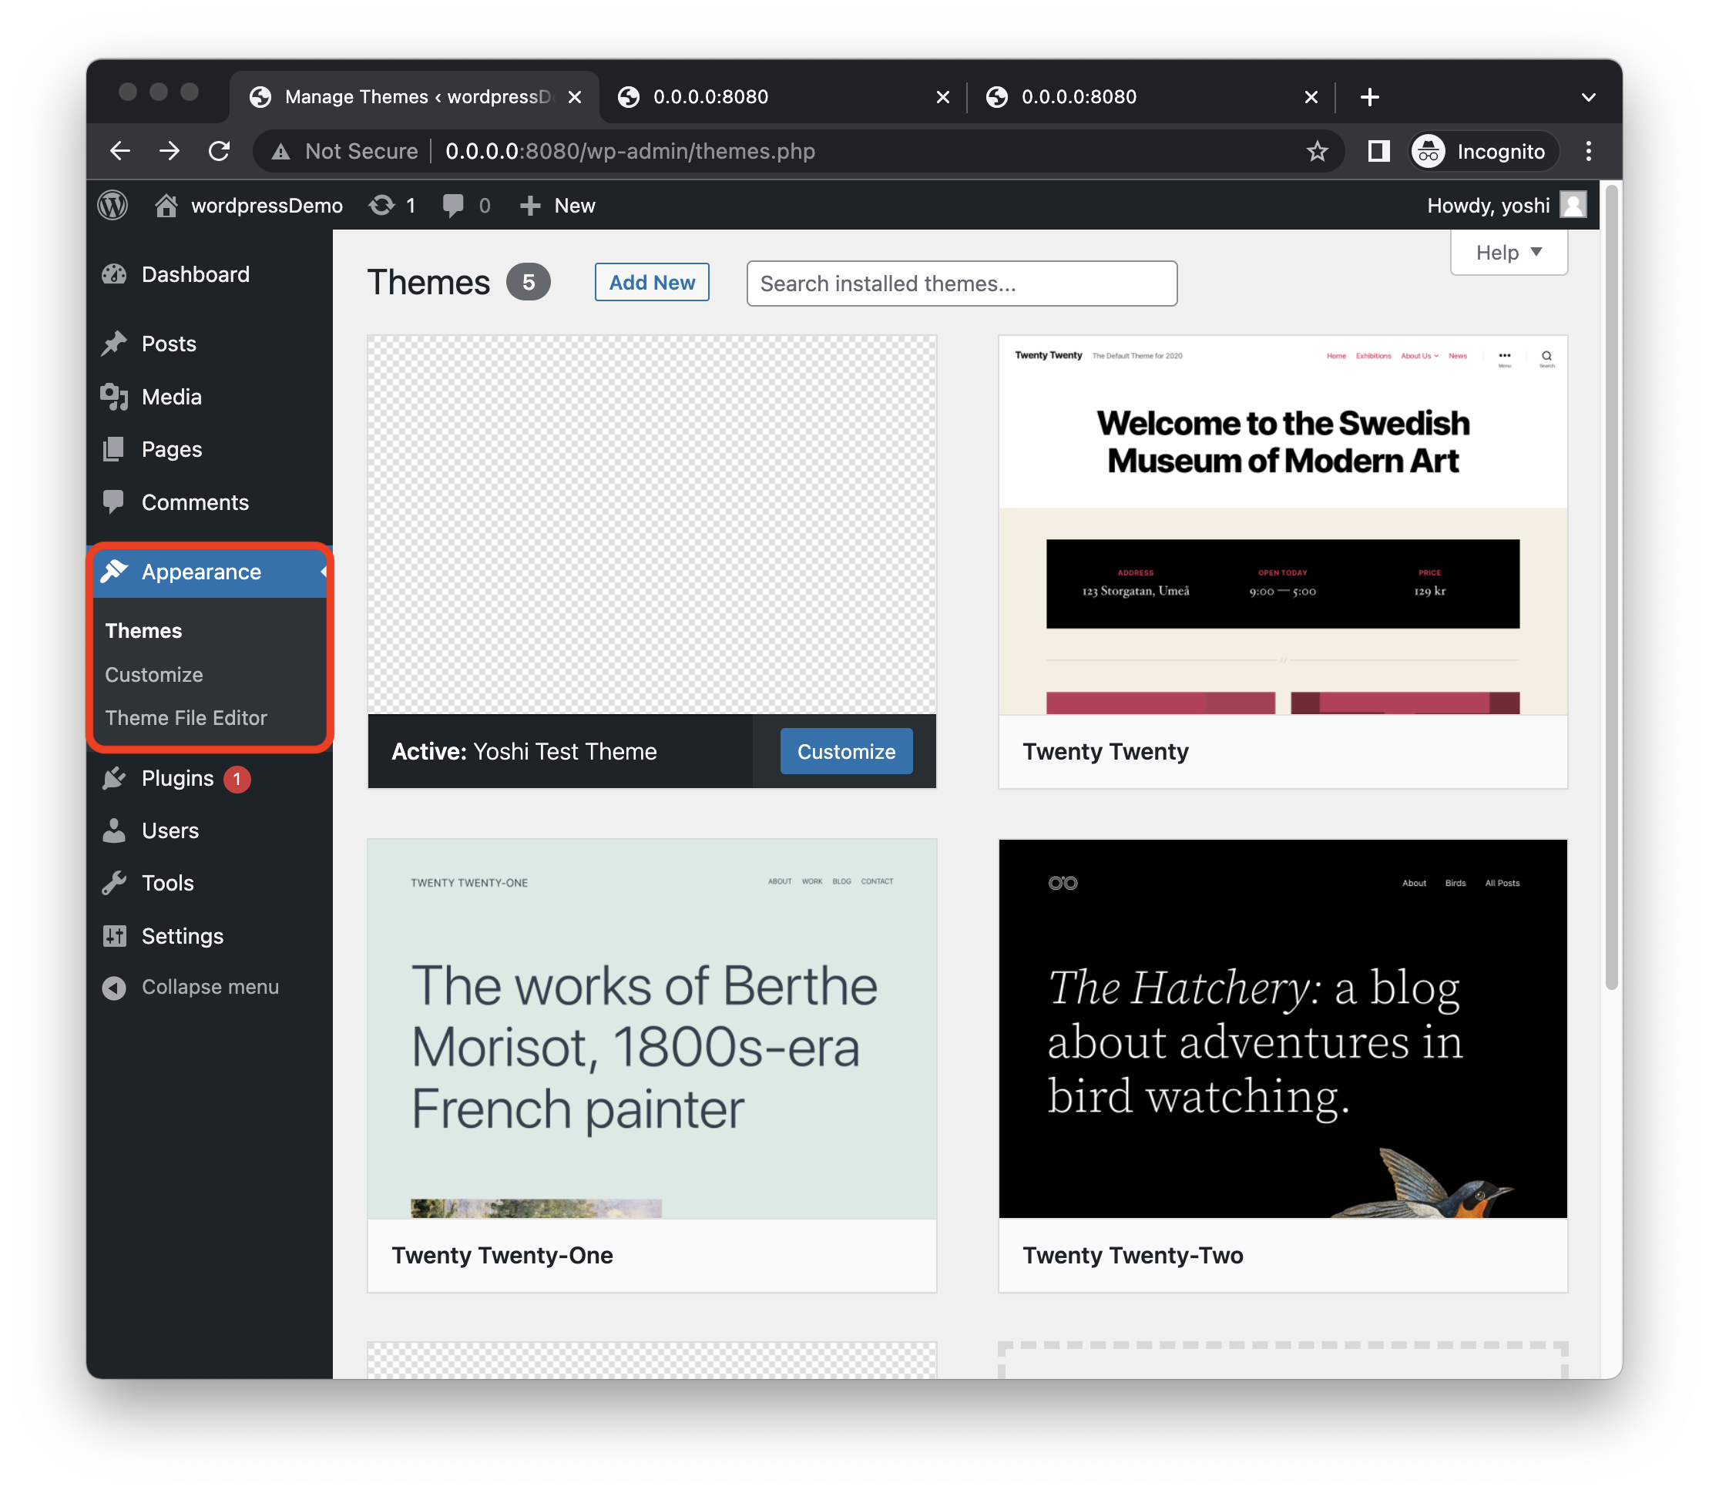Close the Manage Themes tab
Viewport: 1709px width, 1493px height.
[574, 96]
